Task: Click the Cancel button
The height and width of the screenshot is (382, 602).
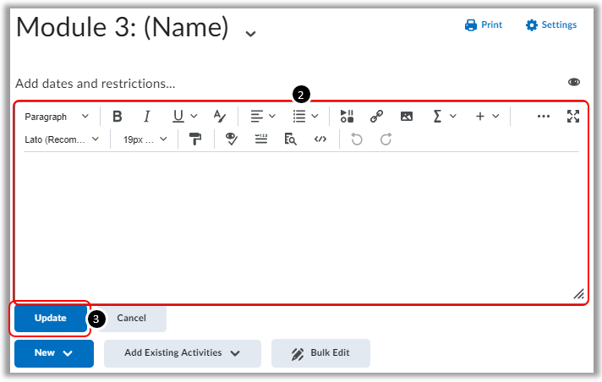Action: (131, 319)
